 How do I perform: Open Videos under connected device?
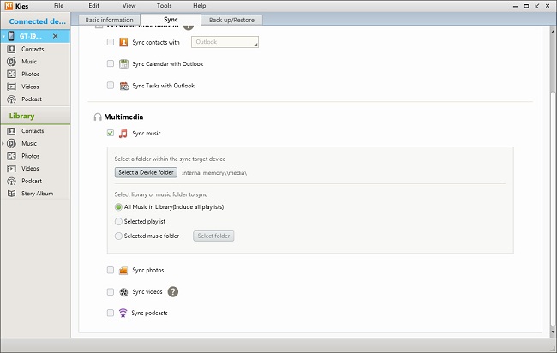pyautogui.click(x=30, y=87)
